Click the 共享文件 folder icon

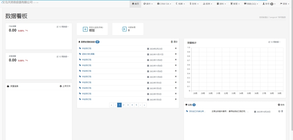[x=8, y=86]
